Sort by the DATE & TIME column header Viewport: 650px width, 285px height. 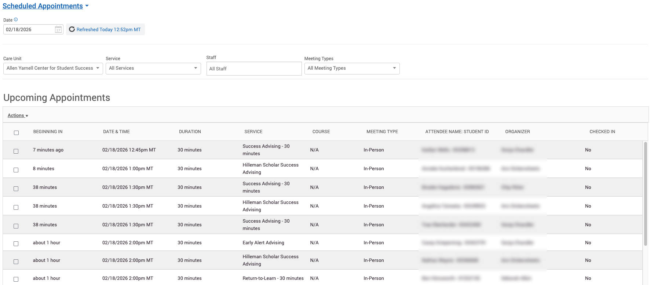coord(116,132)
